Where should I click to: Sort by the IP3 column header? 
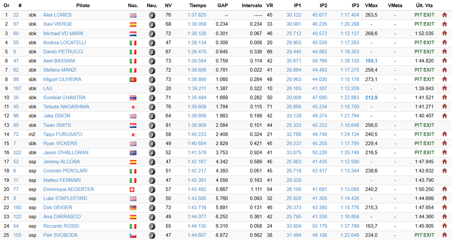pyautogui.click(x=356, y=6)
